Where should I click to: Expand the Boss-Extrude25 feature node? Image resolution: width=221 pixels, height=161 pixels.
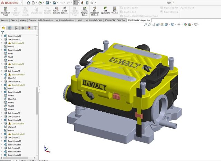click(x=2, y=36)
